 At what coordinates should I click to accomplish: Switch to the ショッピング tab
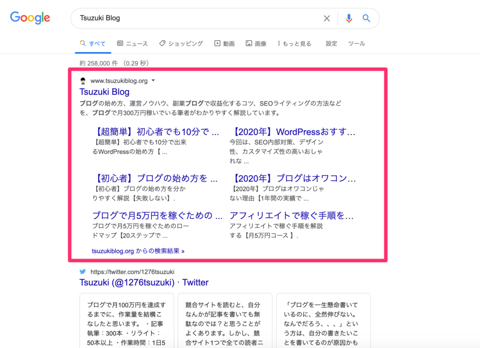pyautogui.click(x=181, y=44)
